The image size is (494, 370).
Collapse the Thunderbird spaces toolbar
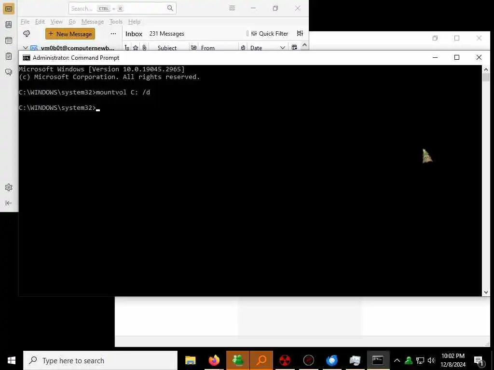[x=9, y=203]
